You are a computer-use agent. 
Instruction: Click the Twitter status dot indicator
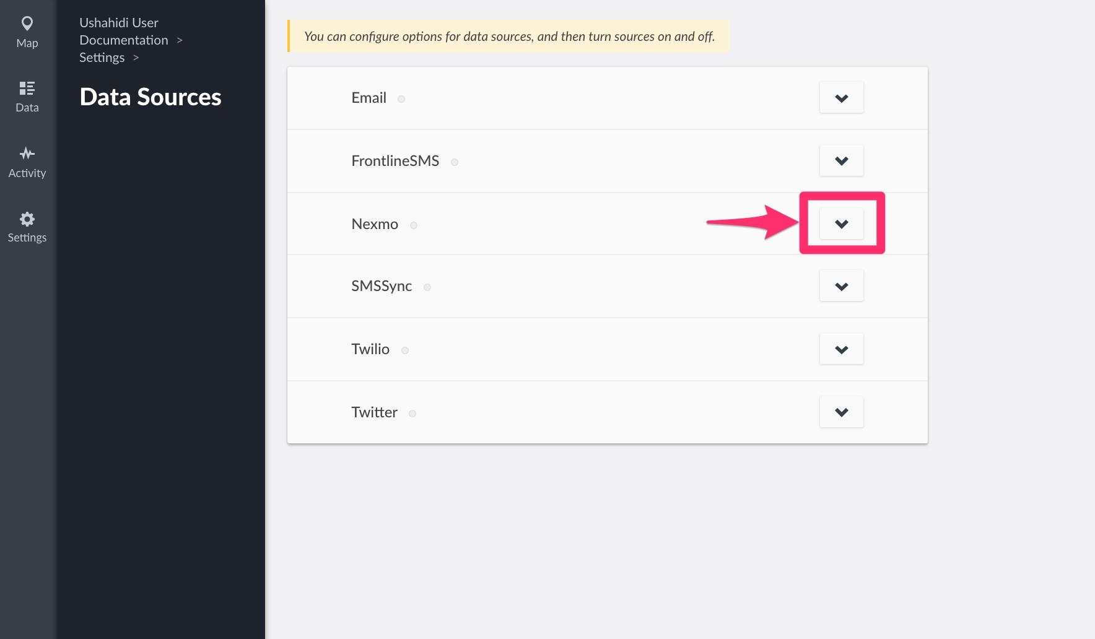[x=412, y=414]
